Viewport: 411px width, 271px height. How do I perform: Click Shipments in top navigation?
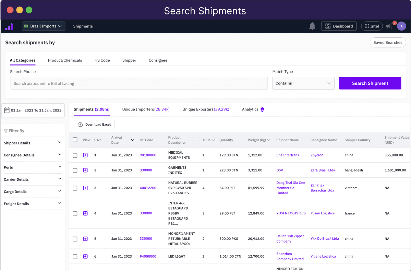click(x=83, y=26)
